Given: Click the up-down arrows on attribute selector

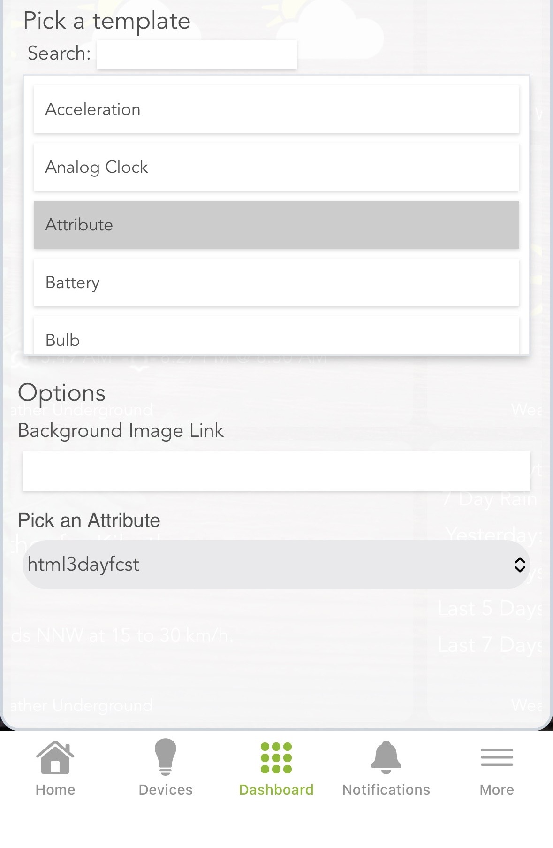Looking at the screenshot, I should pos(519,565).
